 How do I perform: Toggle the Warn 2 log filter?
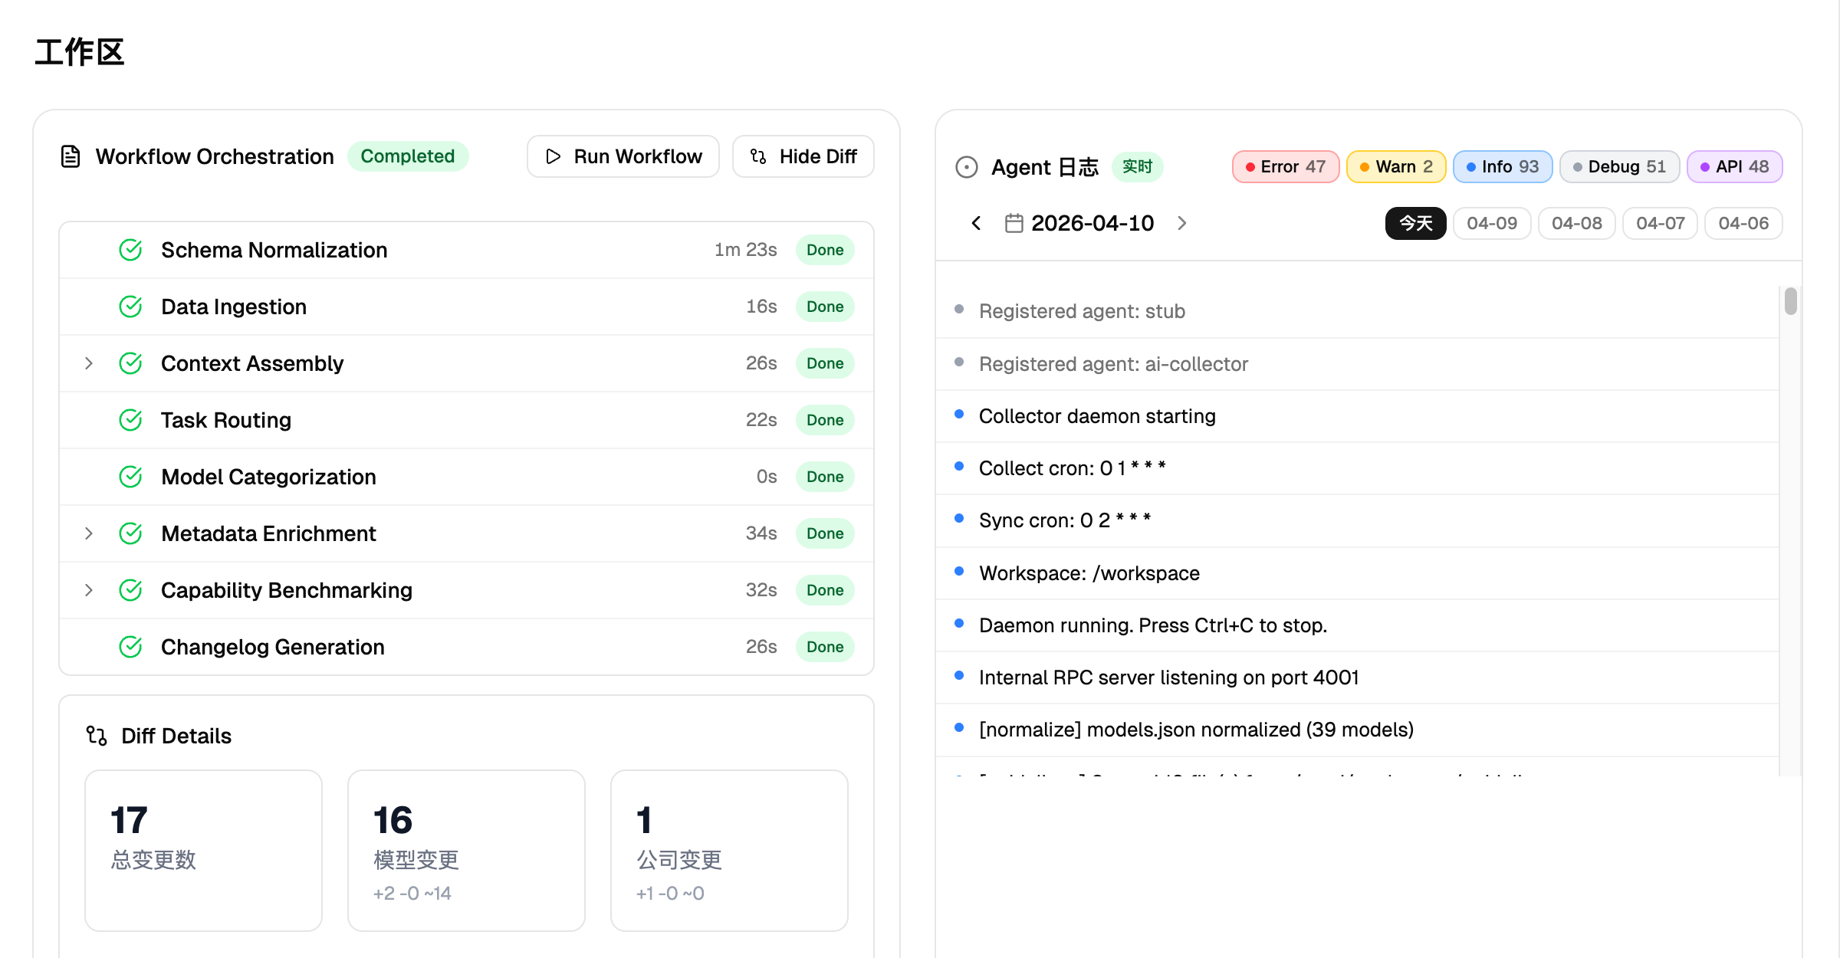[1396, 166]
